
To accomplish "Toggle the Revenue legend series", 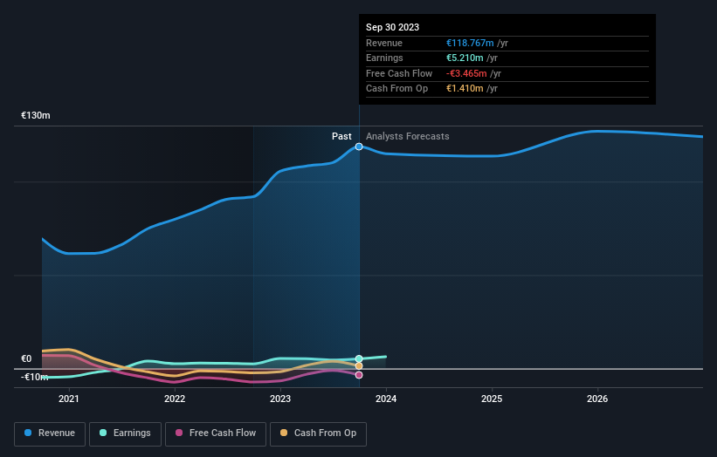I will tap(50, 433).
